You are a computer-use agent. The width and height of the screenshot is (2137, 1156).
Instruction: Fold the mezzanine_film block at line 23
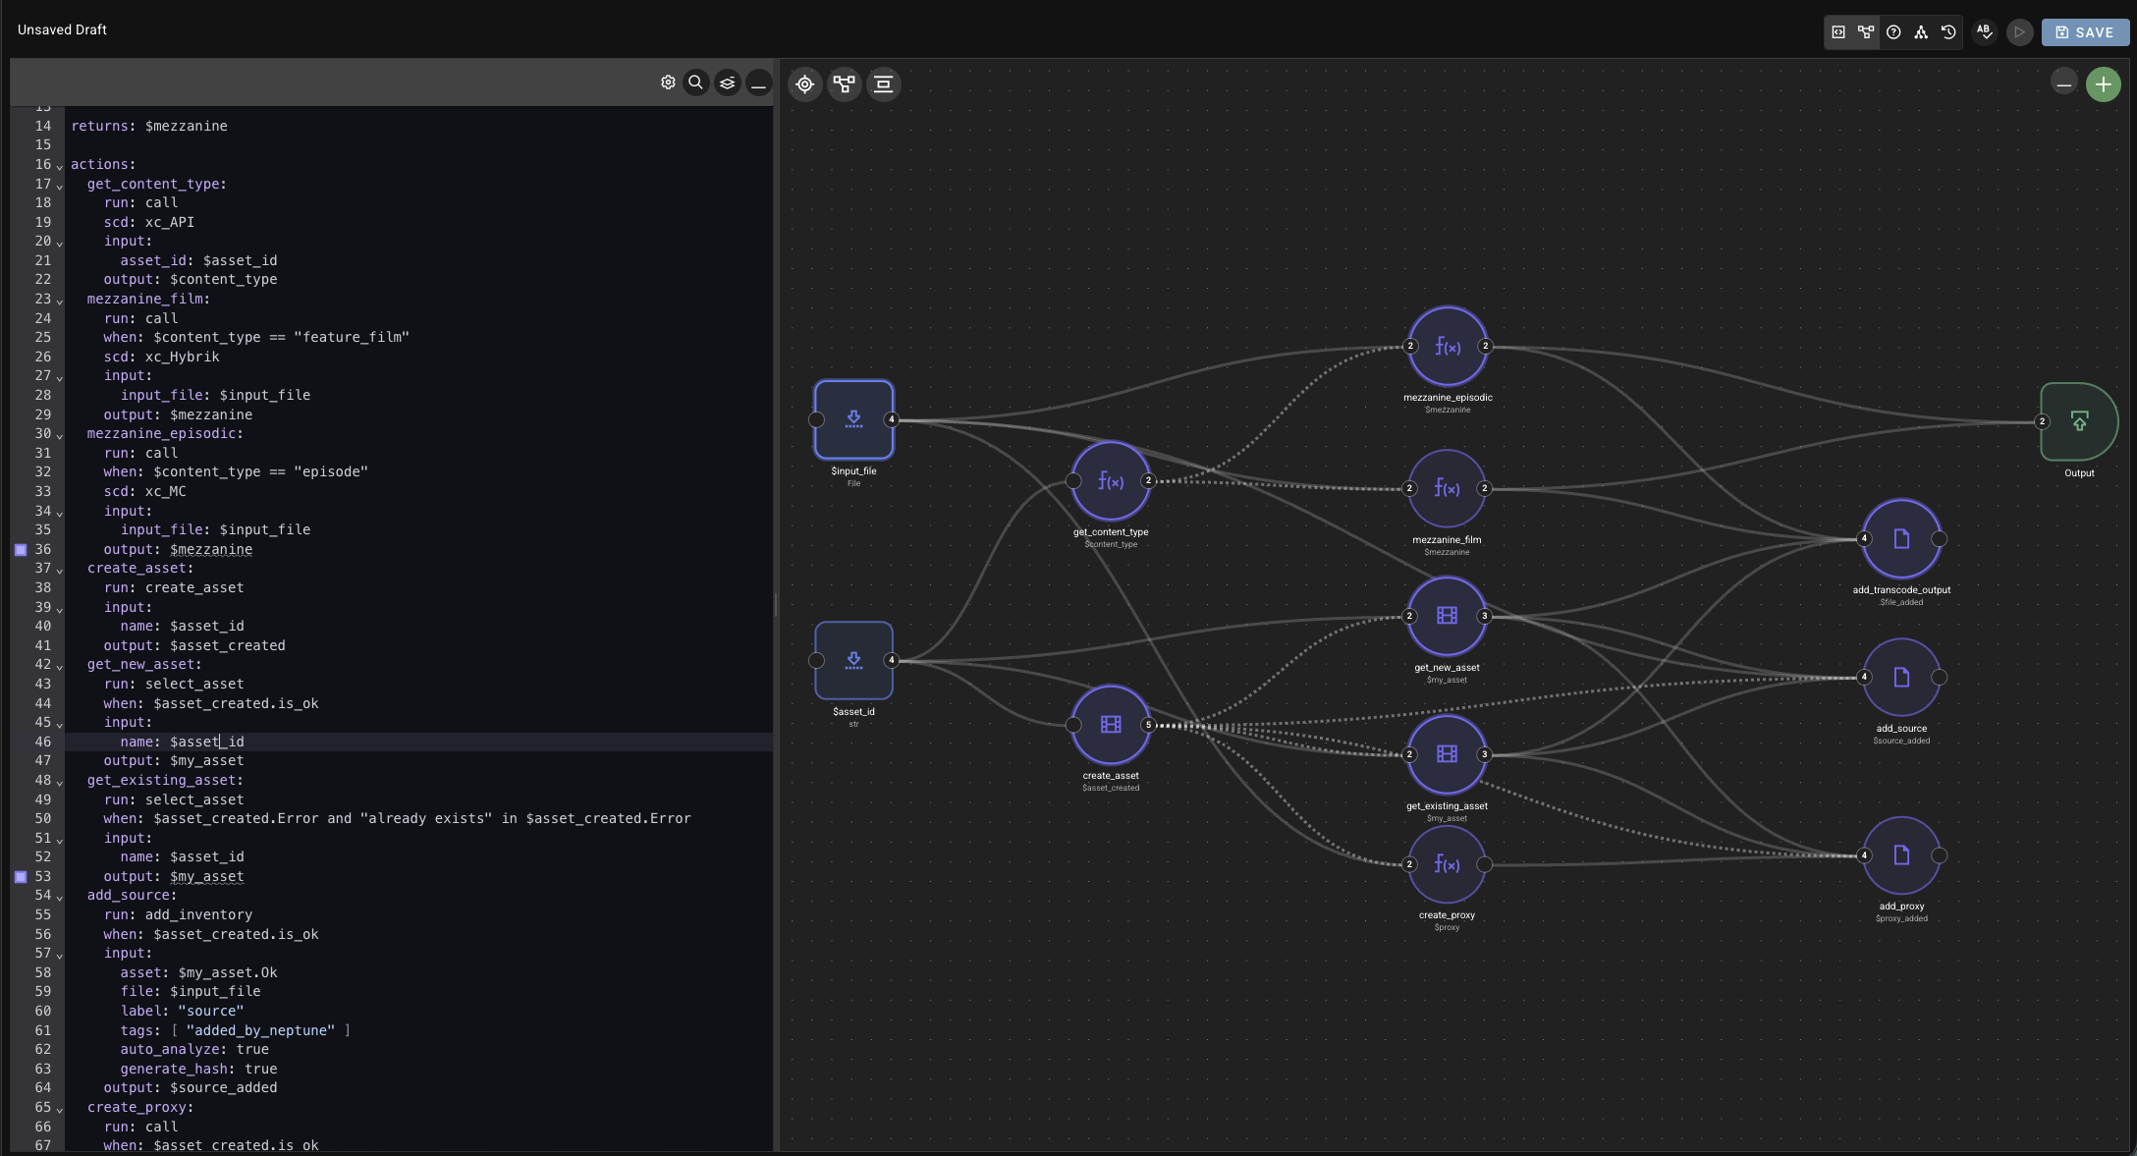coord(60,302)
